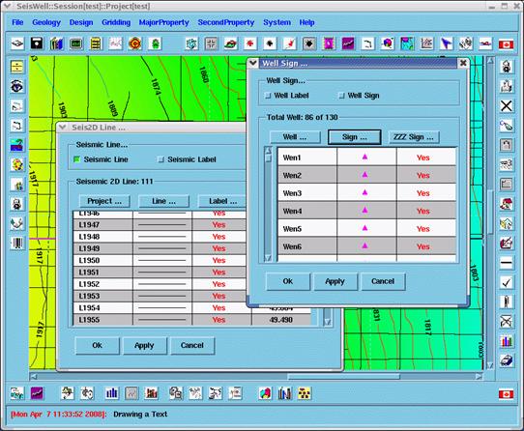Open the Well Sign dialog window menu
524x431 pixels.
253,63
